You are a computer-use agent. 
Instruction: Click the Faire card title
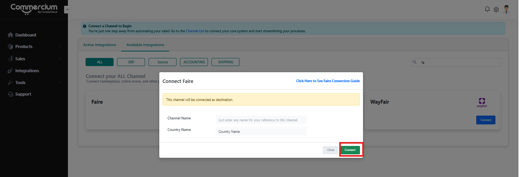pyautogui.click(x=97, y=102)
